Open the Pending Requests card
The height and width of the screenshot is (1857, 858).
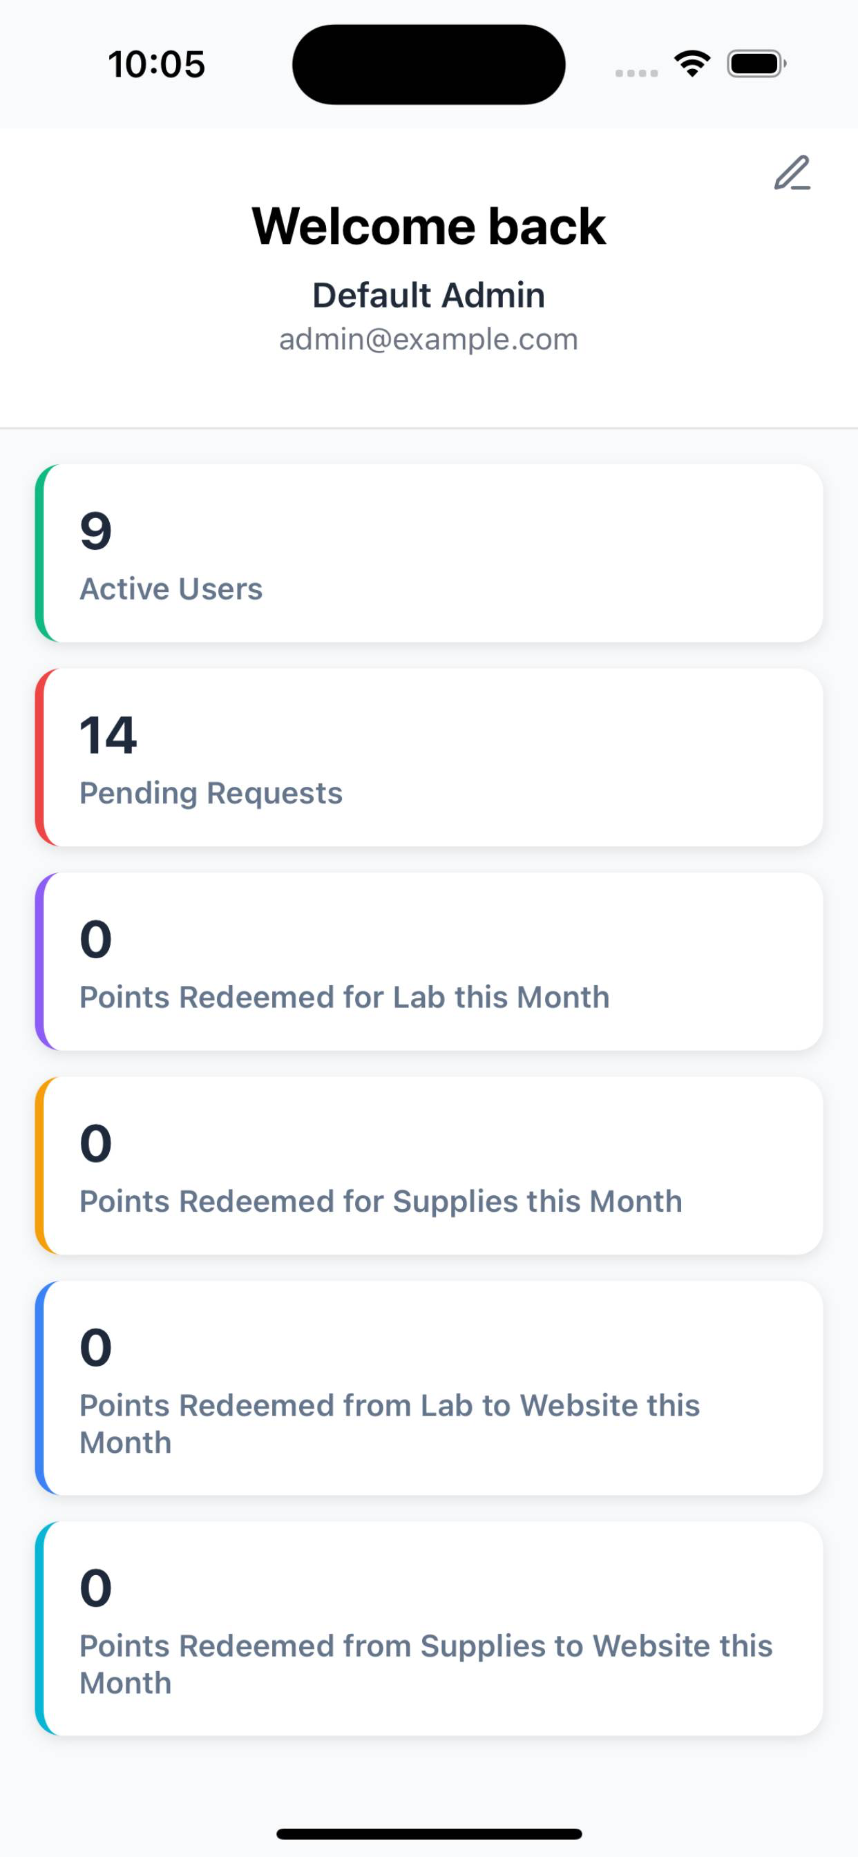tap(429, 757)
